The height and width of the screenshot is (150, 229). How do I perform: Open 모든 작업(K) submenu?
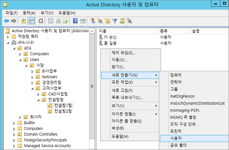click(130, 82)
